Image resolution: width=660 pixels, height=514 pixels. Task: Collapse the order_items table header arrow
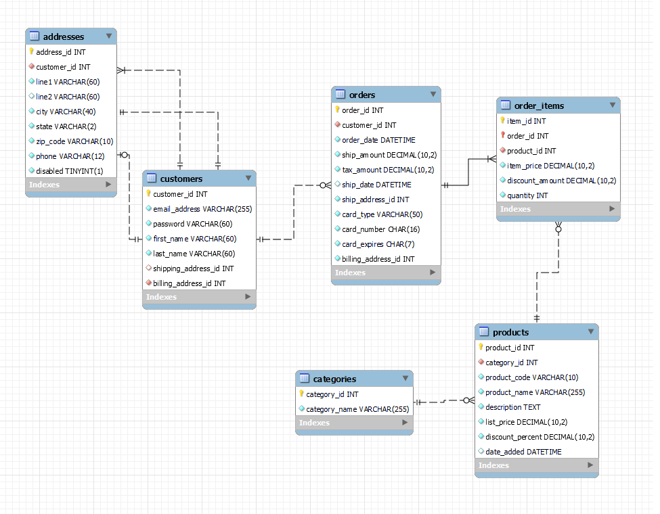pyautogui.click(x=613, y=106)
